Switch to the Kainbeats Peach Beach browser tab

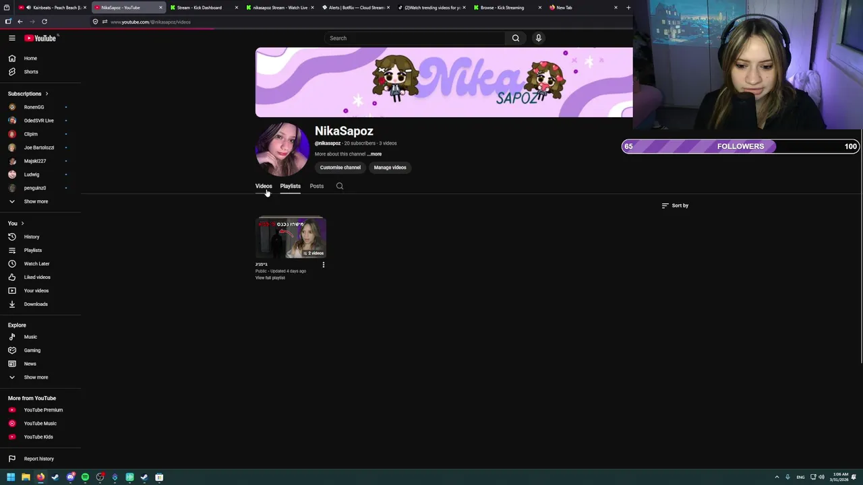(53, 7)
